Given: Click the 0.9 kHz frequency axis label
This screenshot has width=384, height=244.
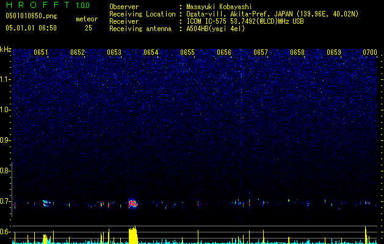Looking at the screenshot, I should (x=5, y=140).
